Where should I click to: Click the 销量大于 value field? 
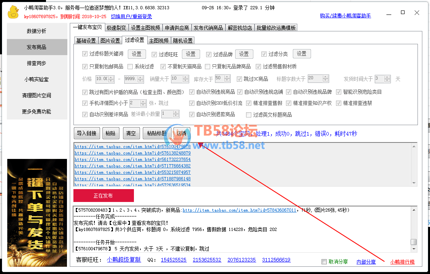click(177, 79)
